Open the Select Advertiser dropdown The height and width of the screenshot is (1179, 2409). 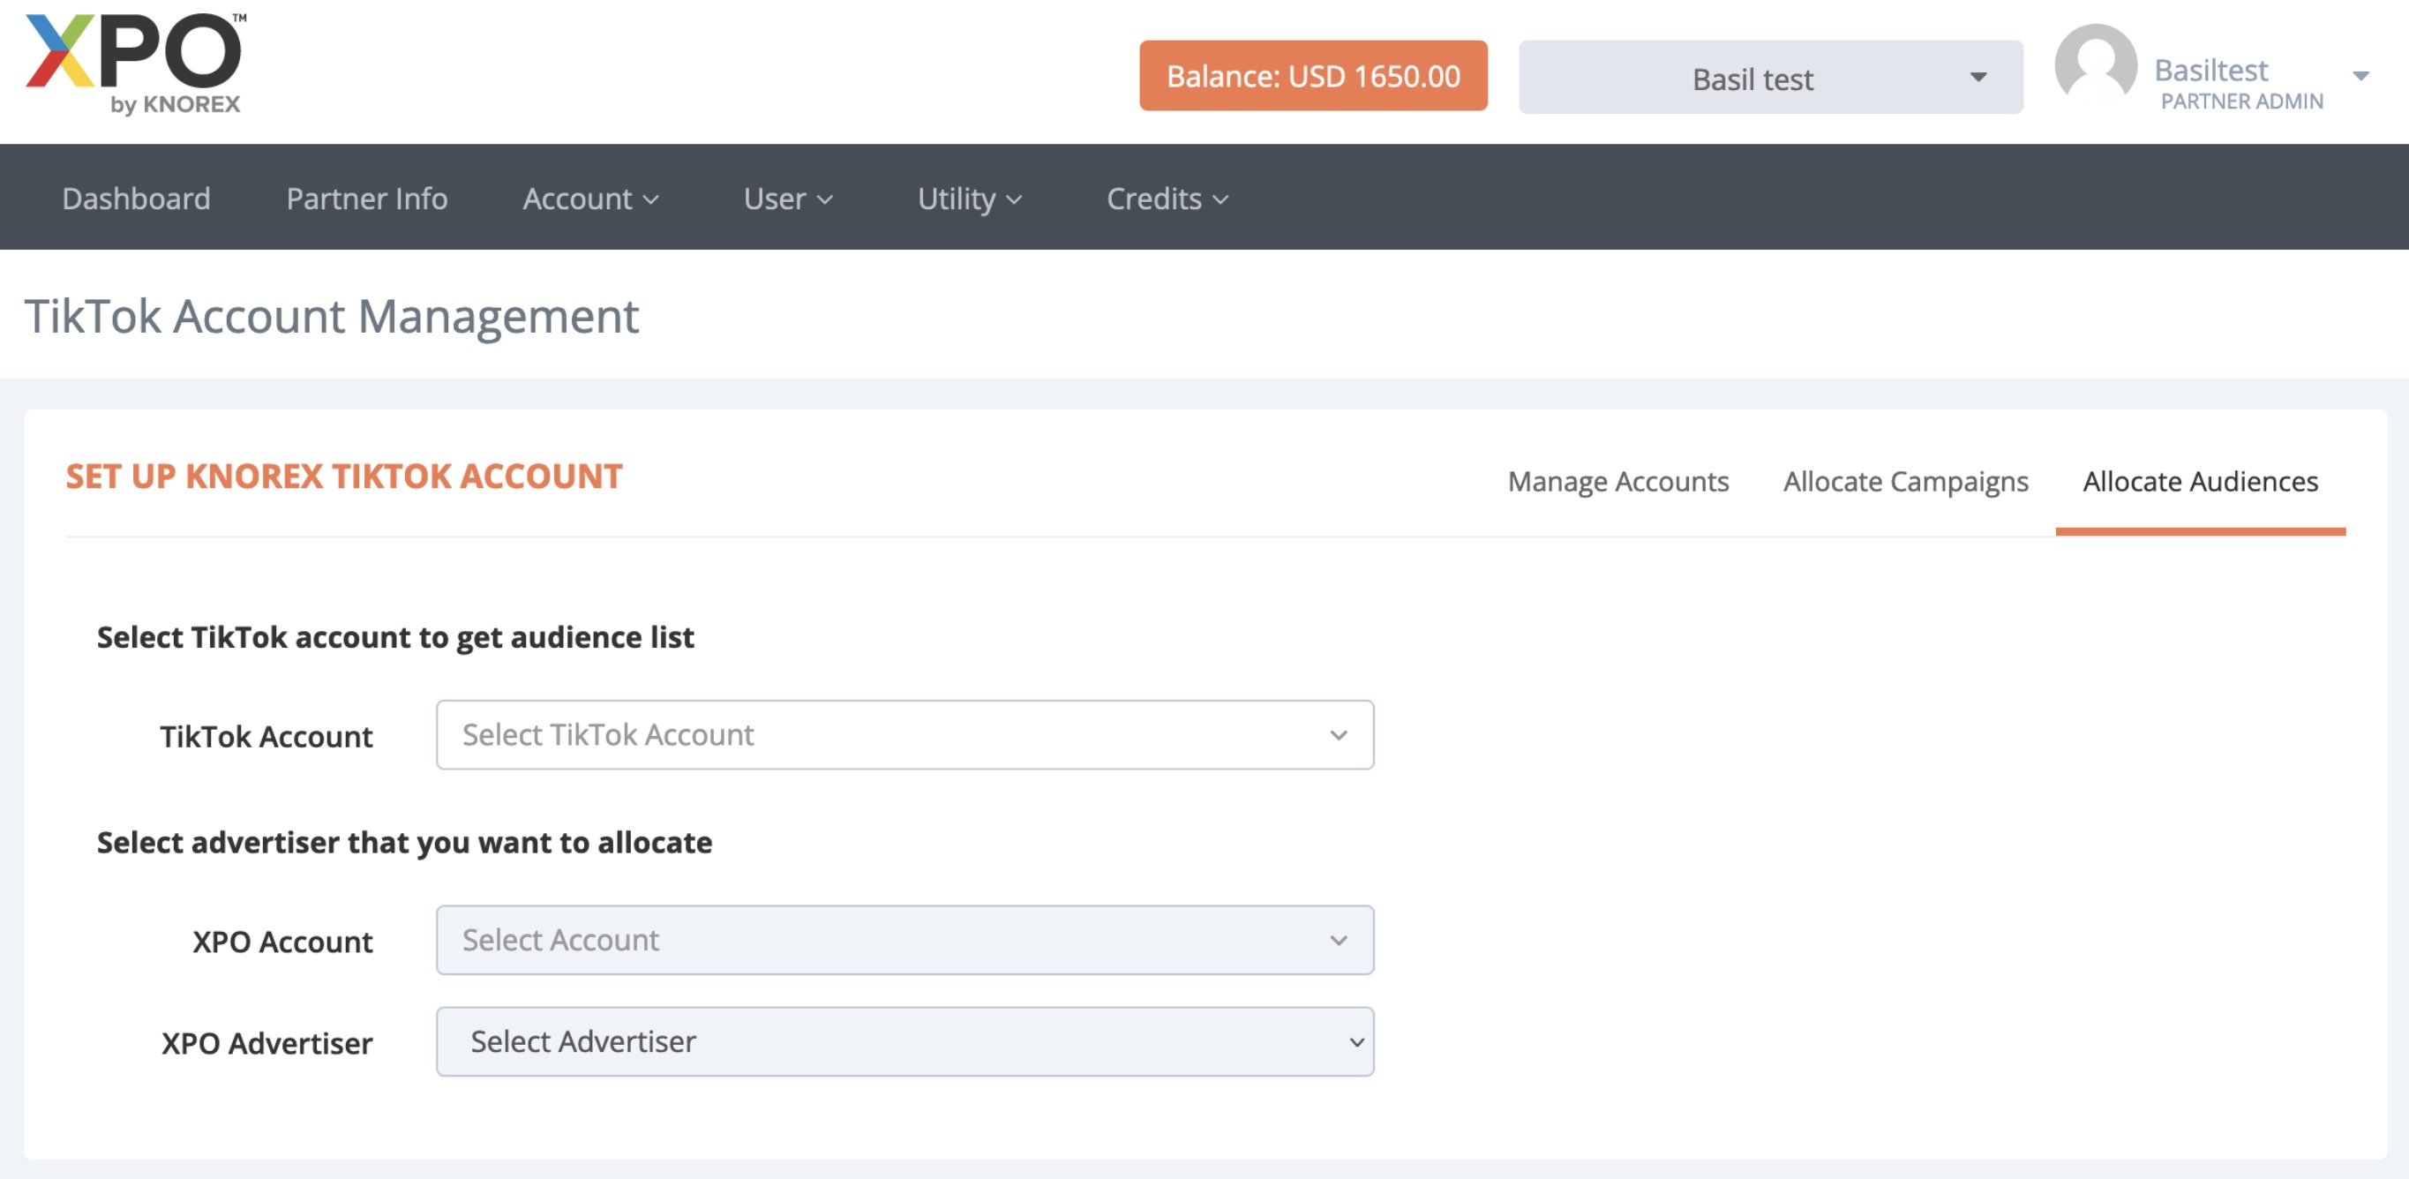[x=904, y=1041]
